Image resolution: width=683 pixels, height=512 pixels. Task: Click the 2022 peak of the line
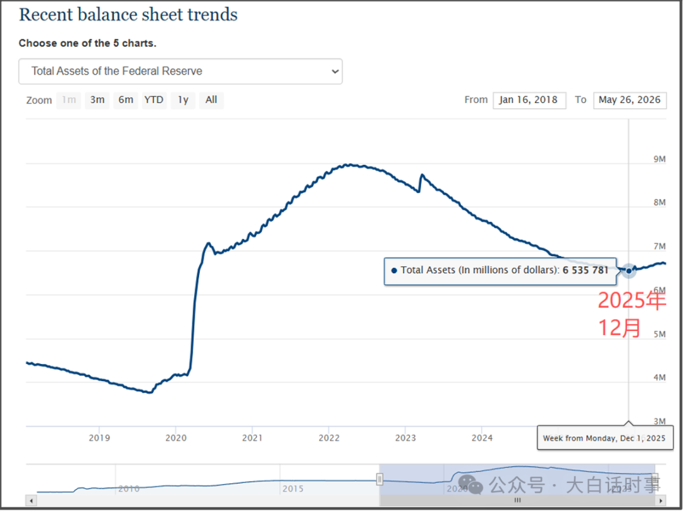pos(348,165)
